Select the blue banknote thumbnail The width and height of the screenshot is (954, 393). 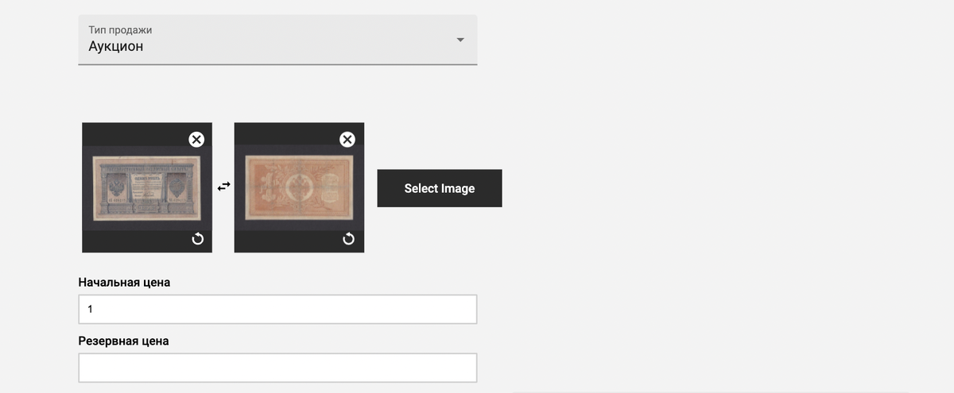tap(147, 188)
